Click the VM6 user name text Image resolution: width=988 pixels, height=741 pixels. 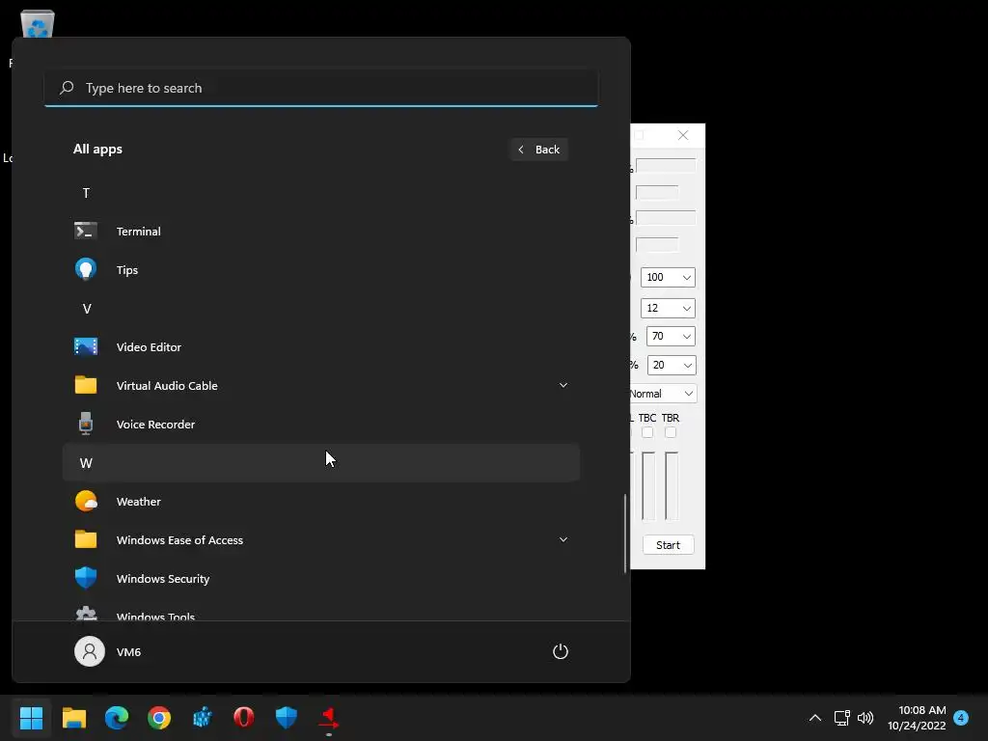[x=128, y=651]
